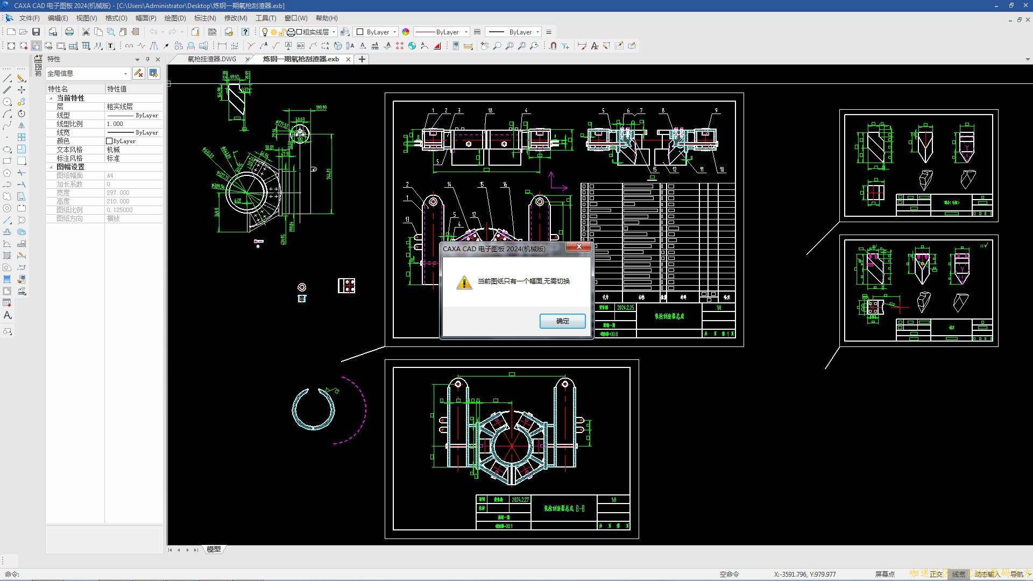
Task: Toggle 正交 ortho mode in status bar
Action: (x=936, y=574)
